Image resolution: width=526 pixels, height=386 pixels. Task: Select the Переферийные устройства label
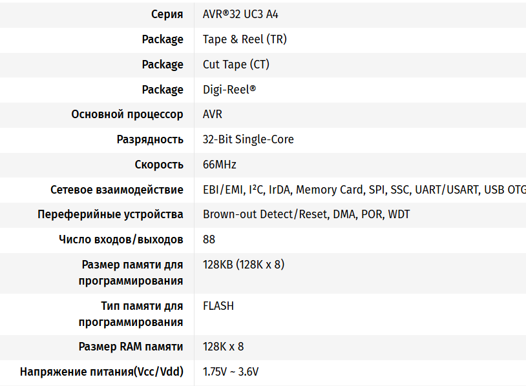[x=110, y=214]
